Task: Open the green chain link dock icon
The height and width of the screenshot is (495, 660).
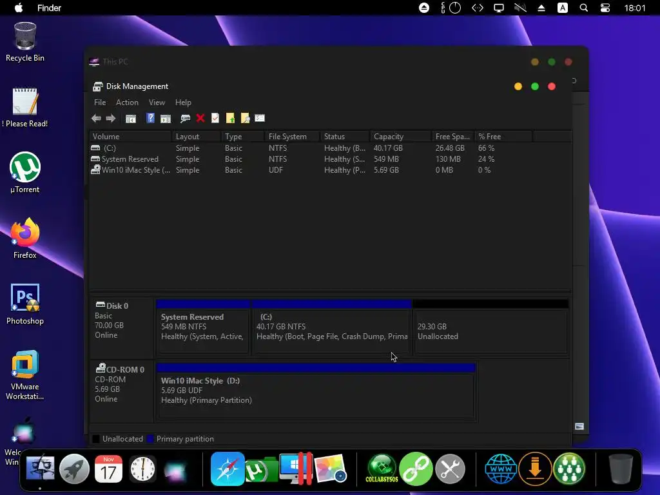Action: tap(416, 469)
